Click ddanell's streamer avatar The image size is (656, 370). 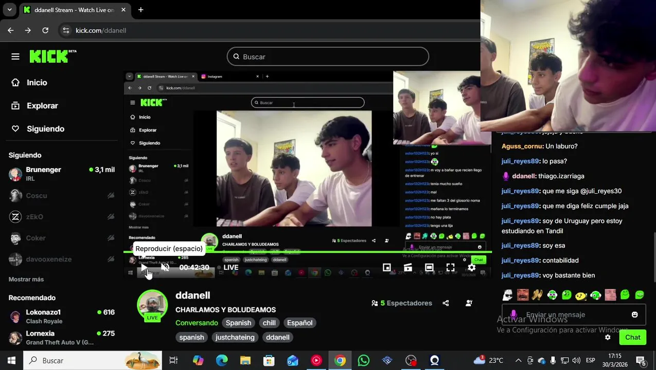[x=152, y=305]
